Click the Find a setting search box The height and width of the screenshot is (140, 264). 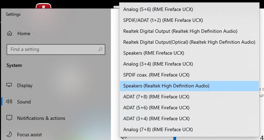pyautogui.click(x=51, y=50)
